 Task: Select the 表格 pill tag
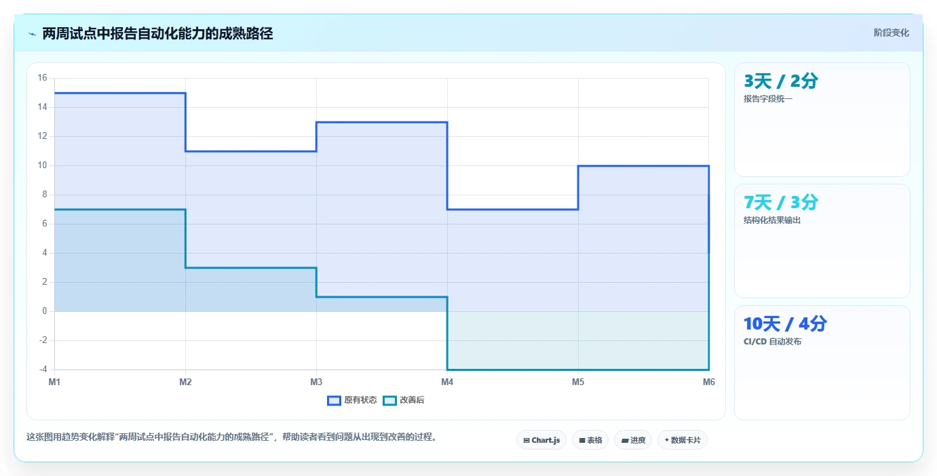click(x=590, y=440)
